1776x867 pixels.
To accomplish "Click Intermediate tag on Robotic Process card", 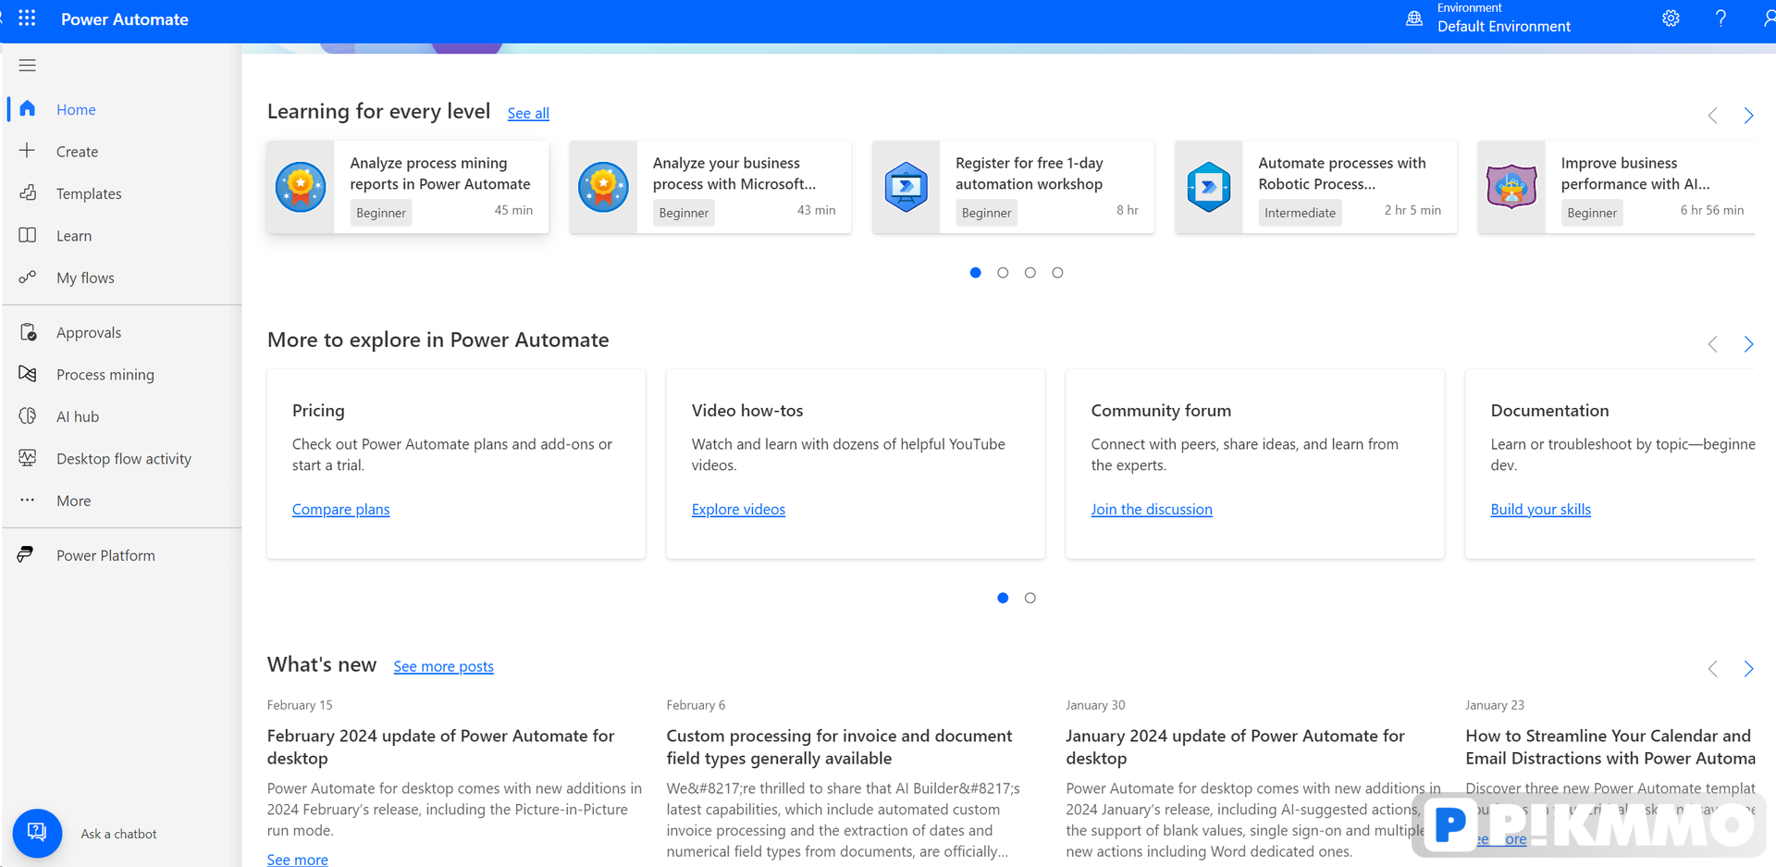I will pos(1300,213).
